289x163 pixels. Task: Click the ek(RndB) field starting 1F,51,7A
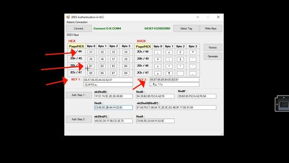click(x=113, y=96)
